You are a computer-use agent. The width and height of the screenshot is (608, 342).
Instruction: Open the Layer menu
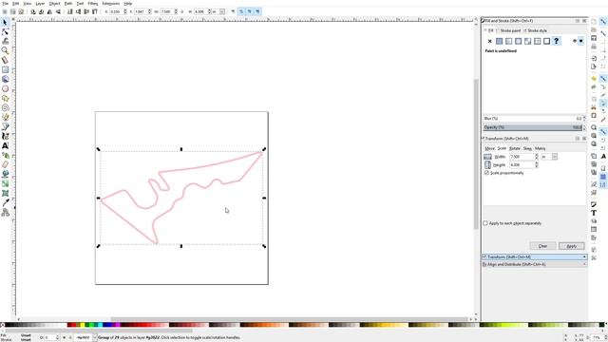40,4
